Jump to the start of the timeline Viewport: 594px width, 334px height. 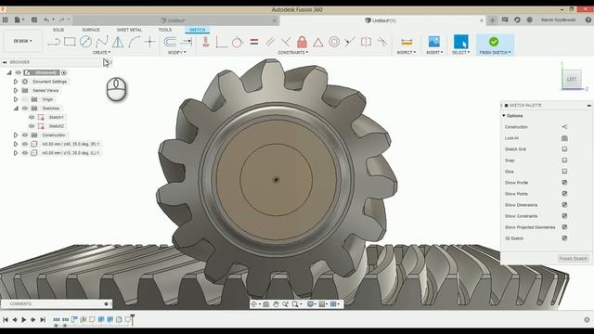pyautogui.click(x=6, y=319)
